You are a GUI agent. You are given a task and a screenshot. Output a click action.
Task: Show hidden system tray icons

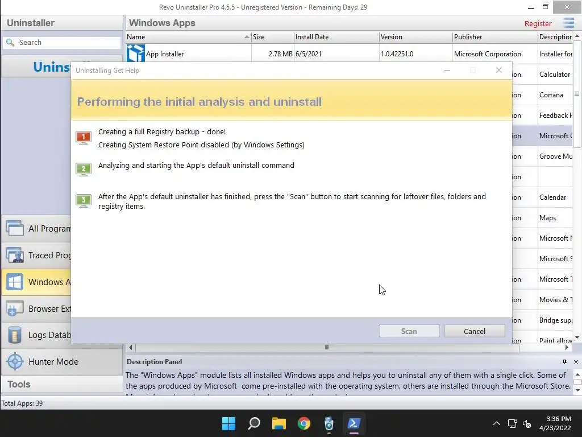point(496,423)
